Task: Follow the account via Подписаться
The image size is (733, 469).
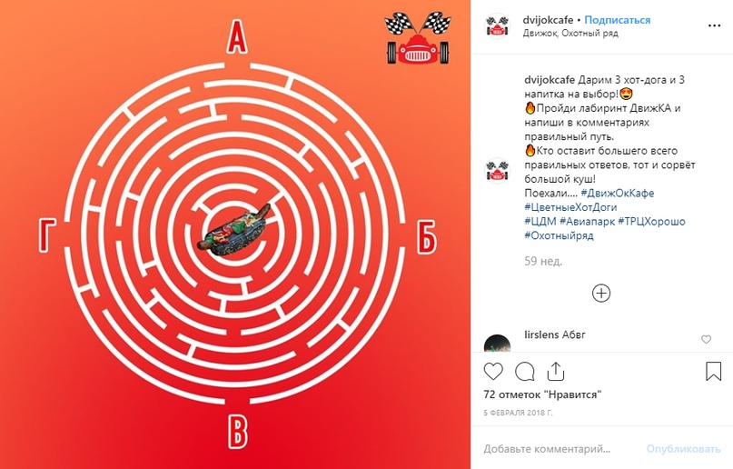Action: pyautogui.click(x=617, y=20)
